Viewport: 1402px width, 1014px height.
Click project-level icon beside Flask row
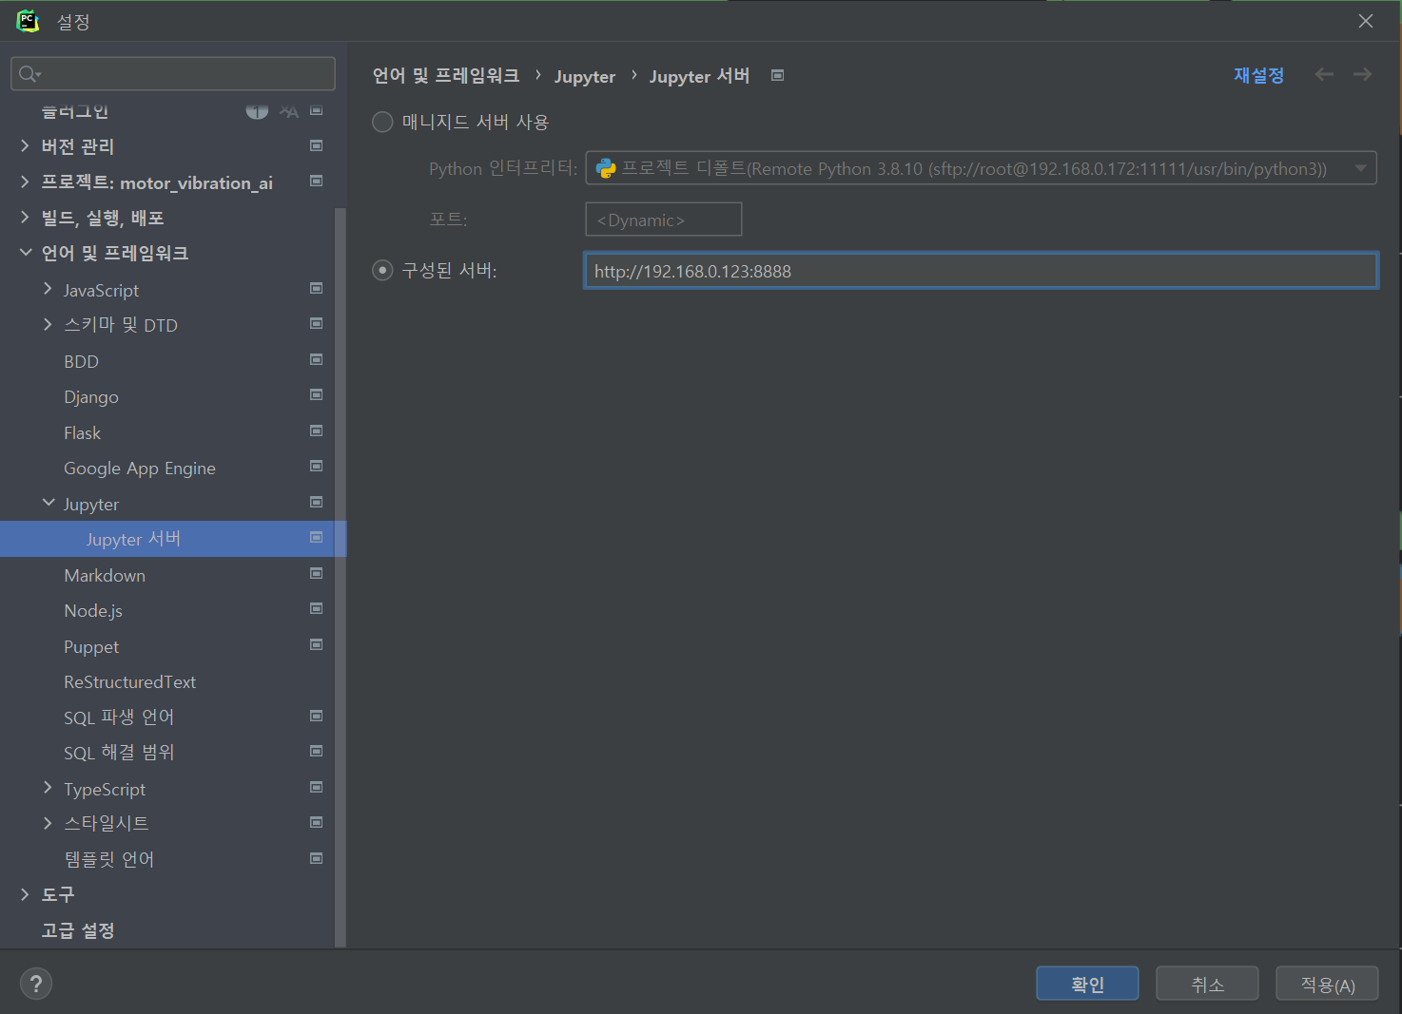point(317,430)
